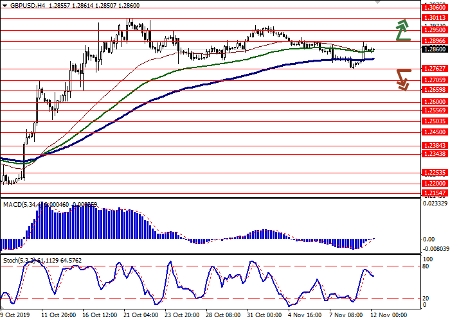Click the brown downward arrow icon

(x=402, y=79)
